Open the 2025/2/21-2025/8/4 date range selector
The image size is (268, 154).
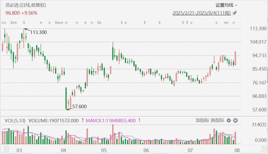[202, 13]
